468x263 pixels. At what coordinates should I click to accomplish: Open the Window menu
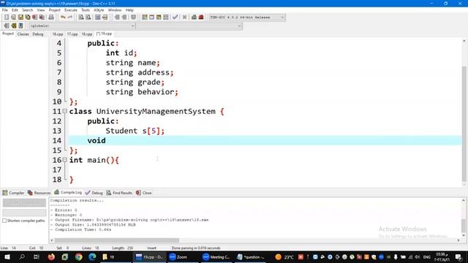pos(115,9)
